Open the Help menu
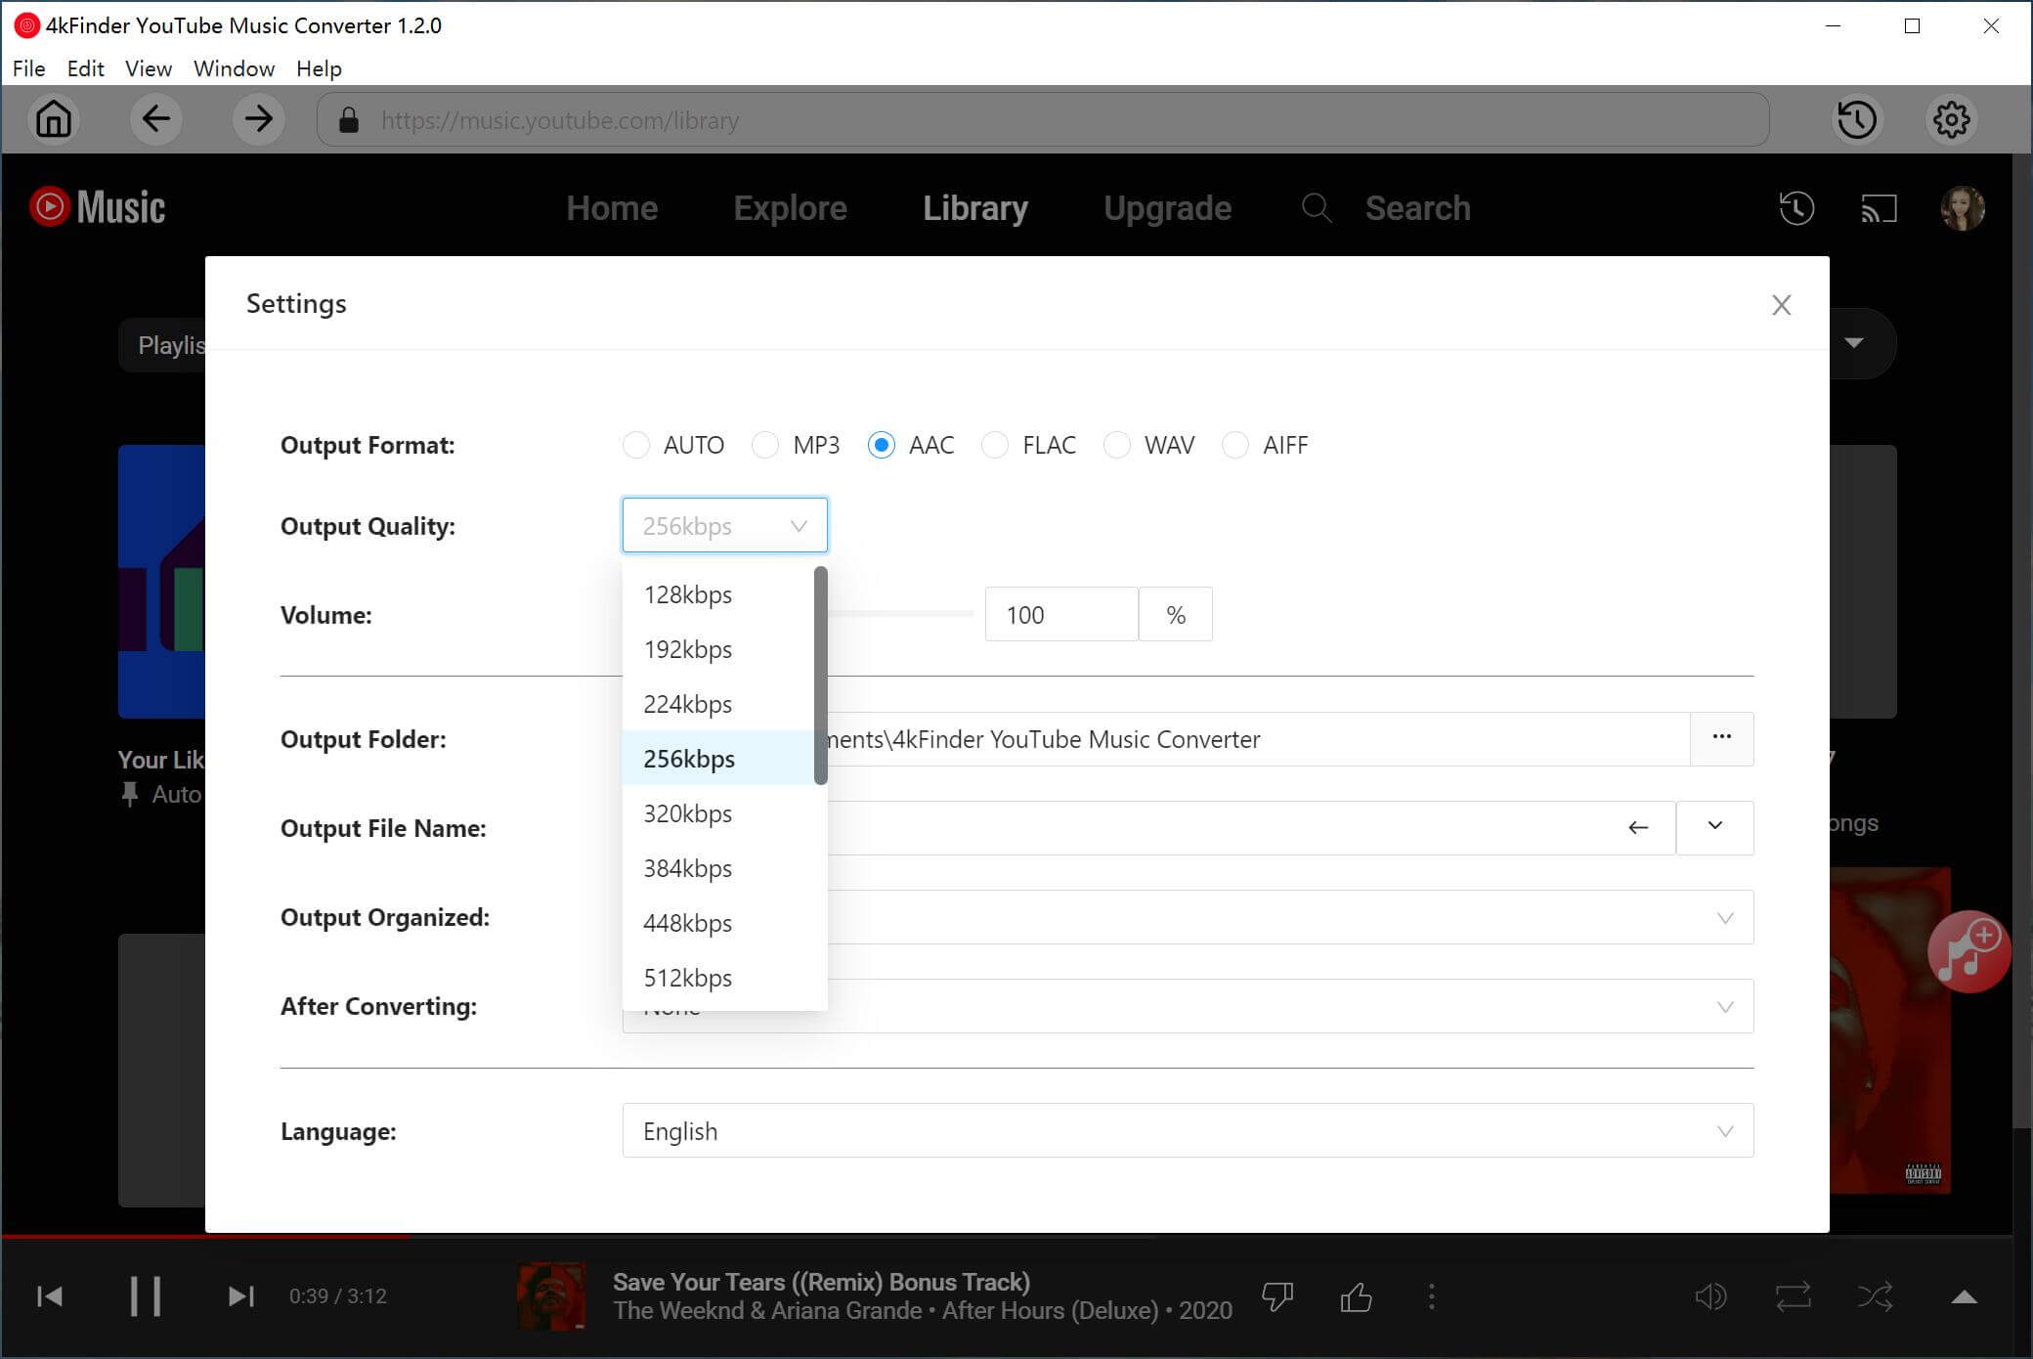Screen dimensions: 2033x1359 tap(319, 68)
